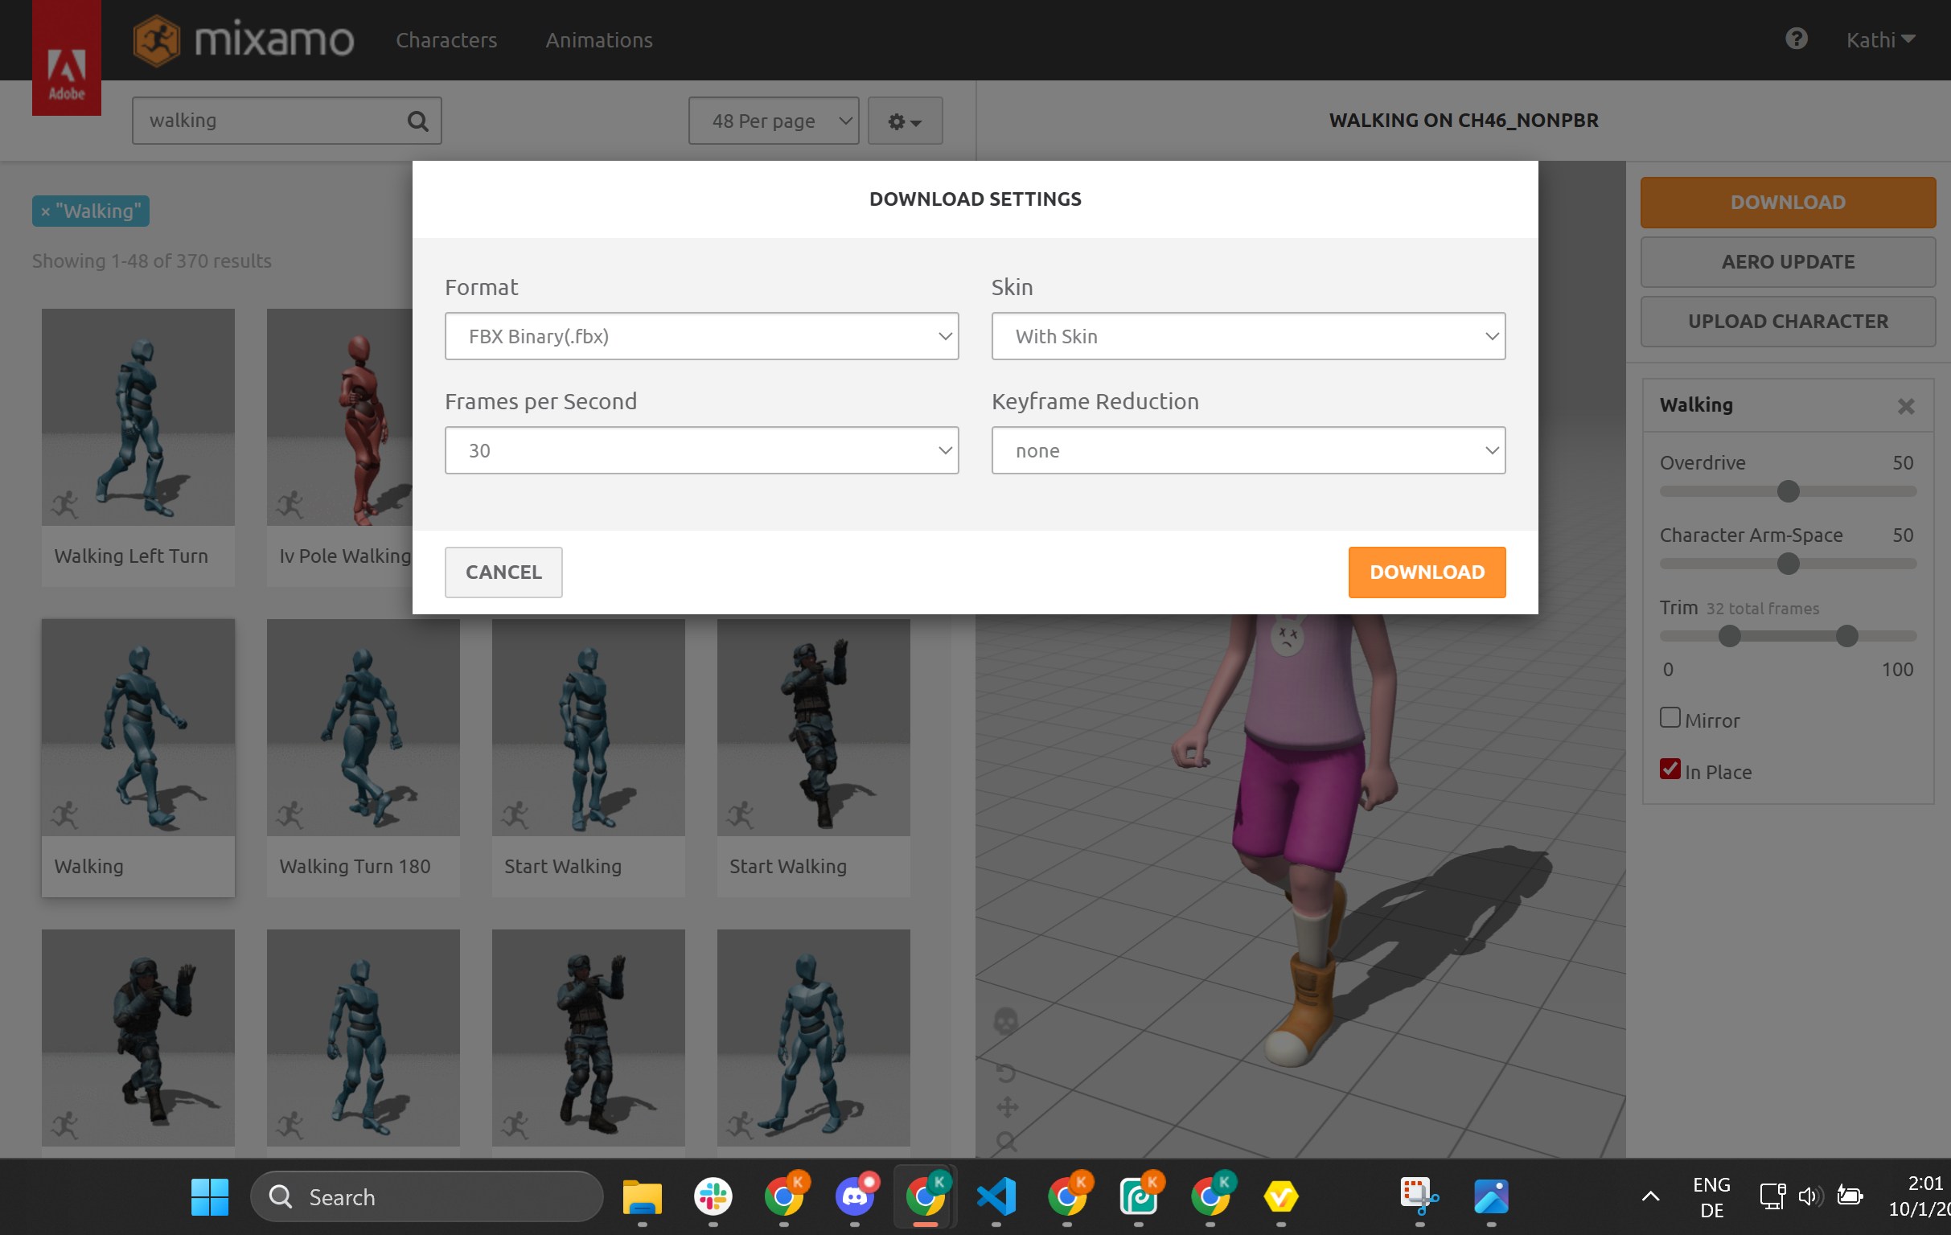The image size is (1951, 1235).
Task: Click the CANCEL button
Action: click(503, 572)
